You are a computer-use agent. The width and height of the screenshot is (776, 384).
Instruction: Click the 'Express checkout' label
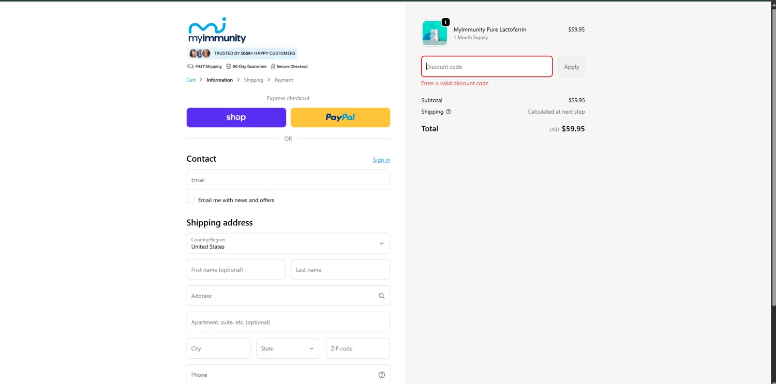(x=288, y=98)
